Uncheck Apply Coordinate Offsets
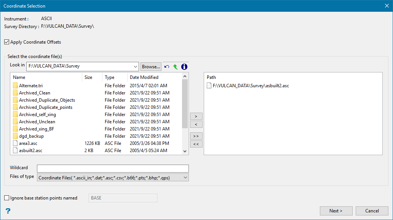The height and width of the screenshot is (220, 393). pyautogui.click(x=7, y=42)
